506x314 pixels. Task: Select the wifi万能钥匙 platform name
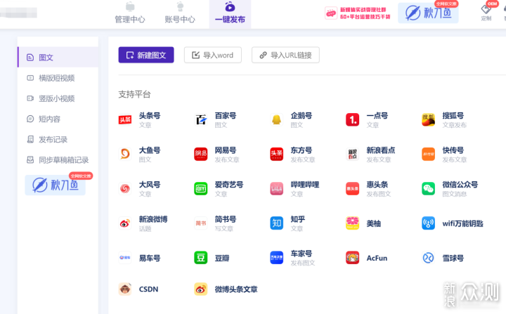[462, 223]
